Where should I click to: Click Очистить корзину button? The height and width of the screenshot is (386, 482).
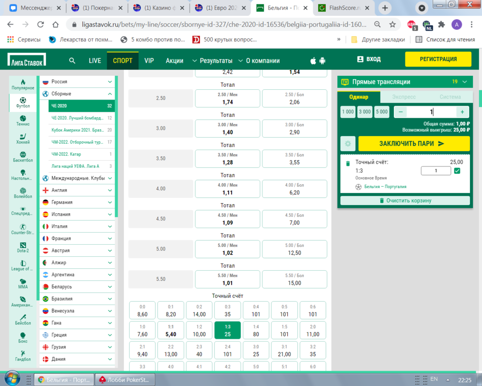[405, 200]
